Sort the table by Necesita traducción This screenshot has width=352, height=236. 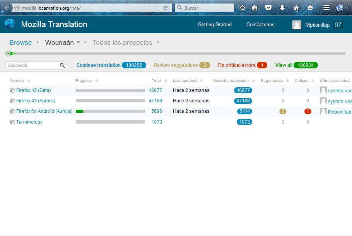click(234, 81)
